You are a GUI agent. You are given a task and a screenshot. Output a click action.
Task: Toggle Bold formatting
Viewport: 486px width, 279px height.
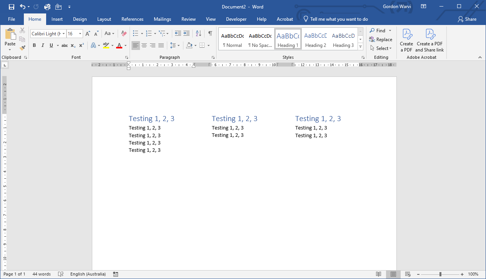click(x=34, y=45)
